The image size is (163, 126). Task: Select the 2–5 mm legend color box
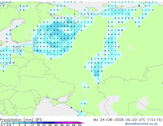pos(22,123)
